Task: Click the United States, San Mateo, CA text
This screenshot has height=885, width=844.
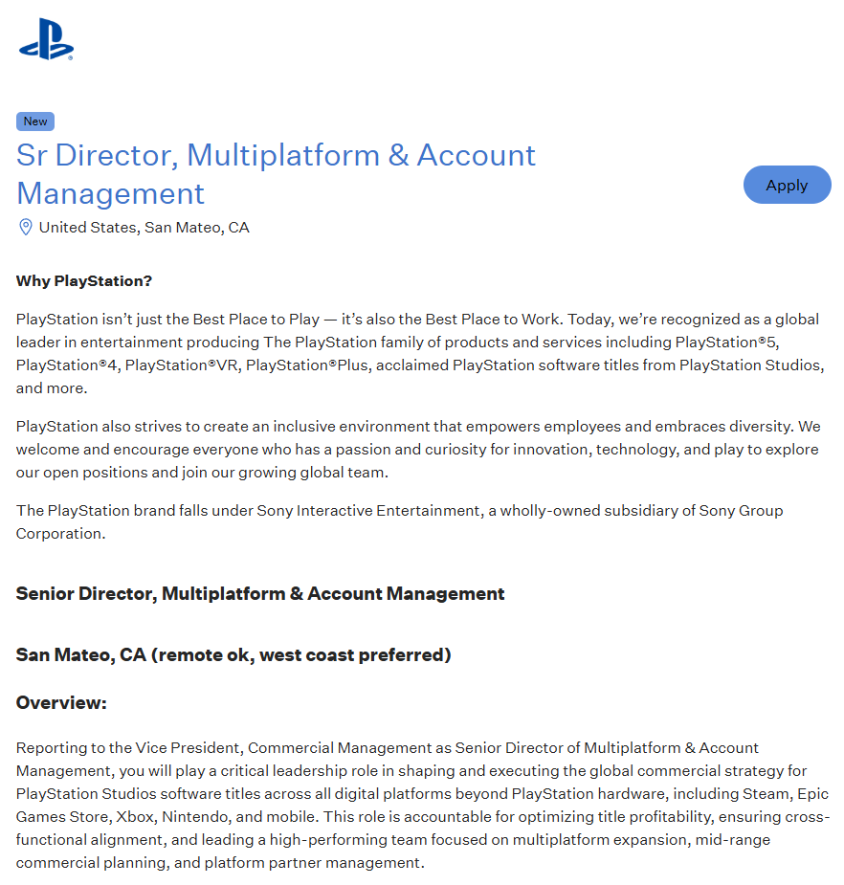Action: [144, 228]
